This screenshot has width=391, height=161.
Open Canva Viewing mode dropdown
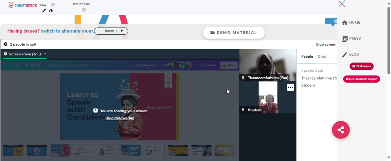(x=34, y=65)
